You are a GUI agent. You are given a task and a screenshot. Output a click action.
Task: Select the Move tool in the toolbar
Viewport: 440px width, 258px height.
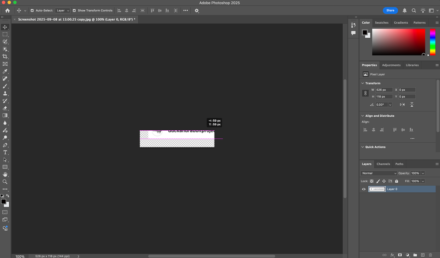5,27
